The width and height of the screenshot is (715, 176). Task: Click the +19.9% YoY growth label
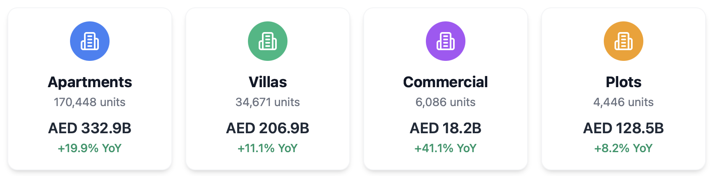[x=90, y=148]
